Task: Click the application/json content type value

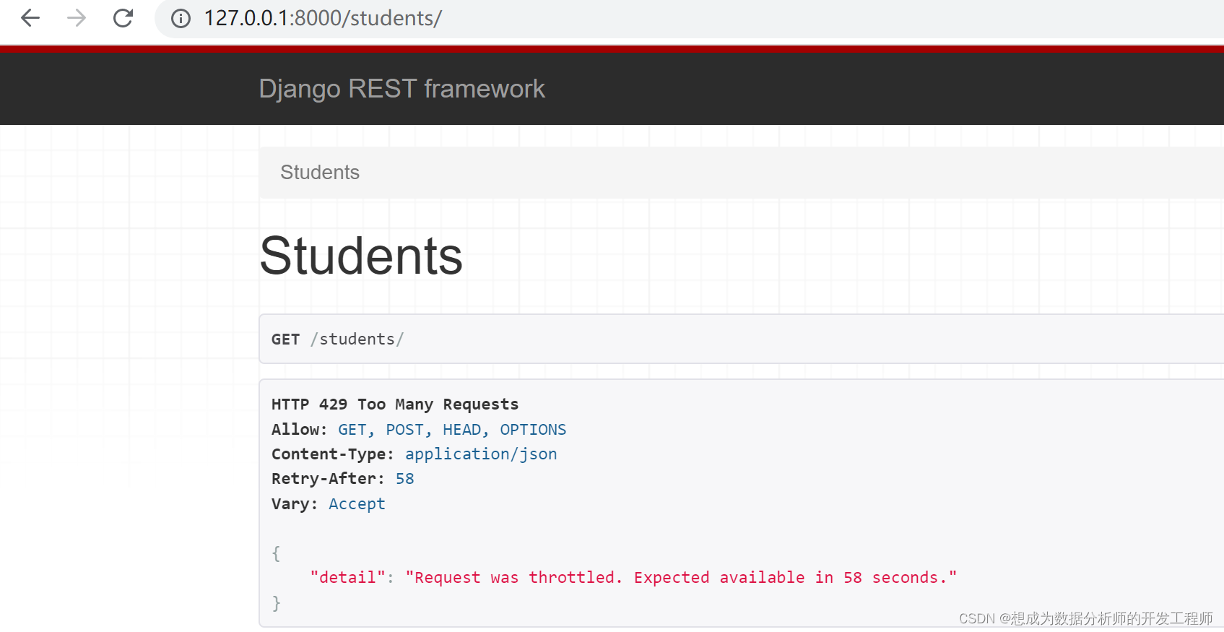Action: [x=481, y=454]
